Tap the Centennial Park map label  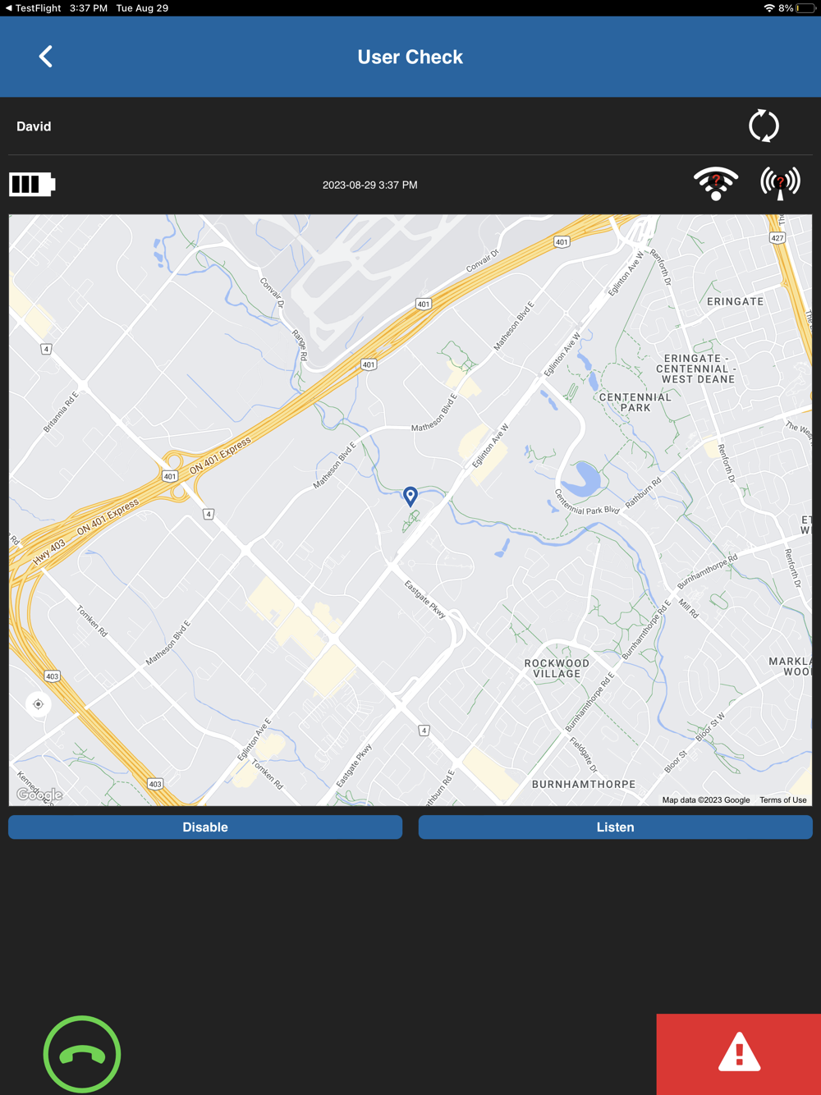tap(635, 402)
